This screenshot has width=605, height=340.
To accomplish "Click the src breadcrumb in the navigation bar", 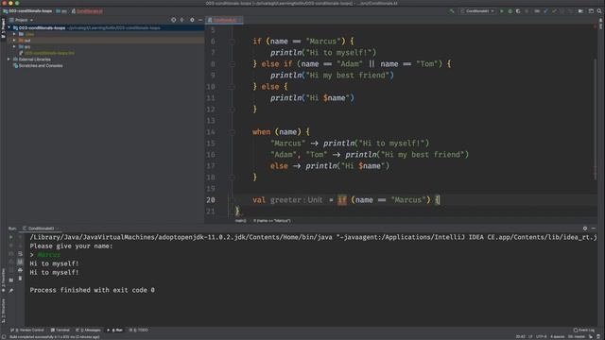I will 61,11.
